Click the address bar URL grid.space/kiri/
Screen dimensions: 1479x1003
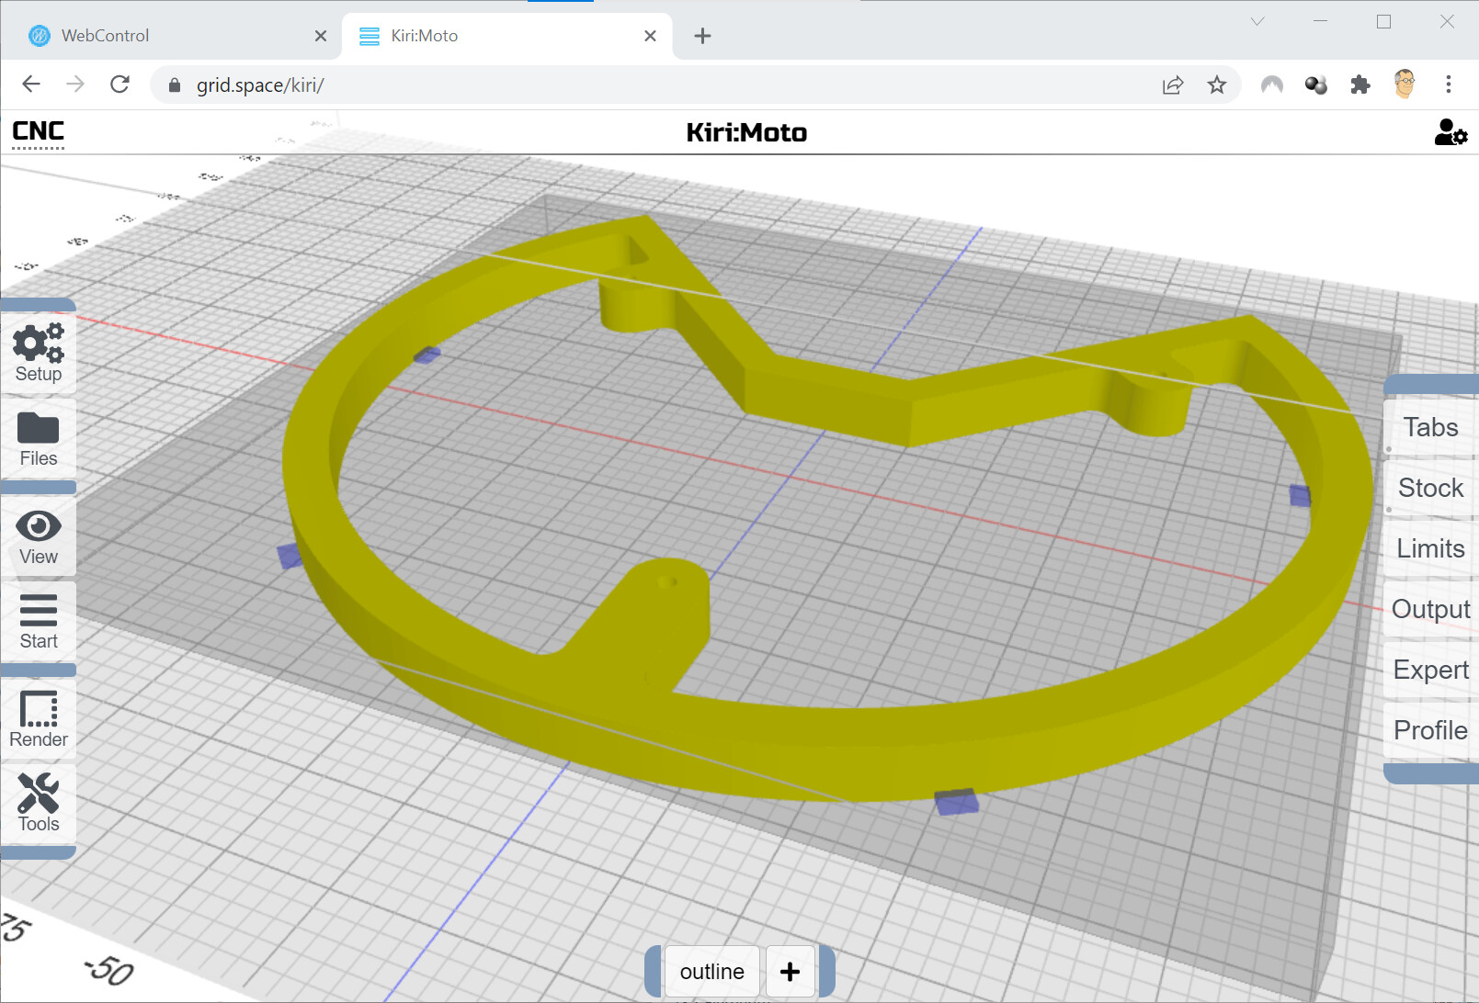click(x=260, y=85)
